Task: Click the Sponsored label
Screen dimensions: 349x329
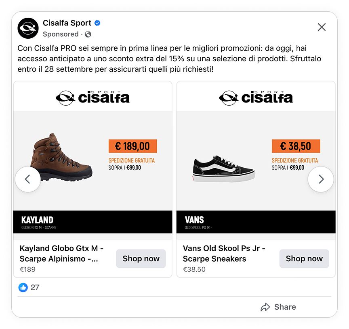Action: 61,34
